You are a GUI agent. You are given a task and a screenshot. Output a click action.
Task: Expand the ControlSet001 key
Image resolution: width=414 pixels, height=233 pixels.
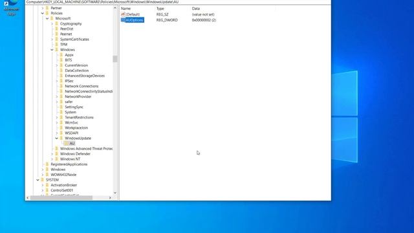(43, 190)
